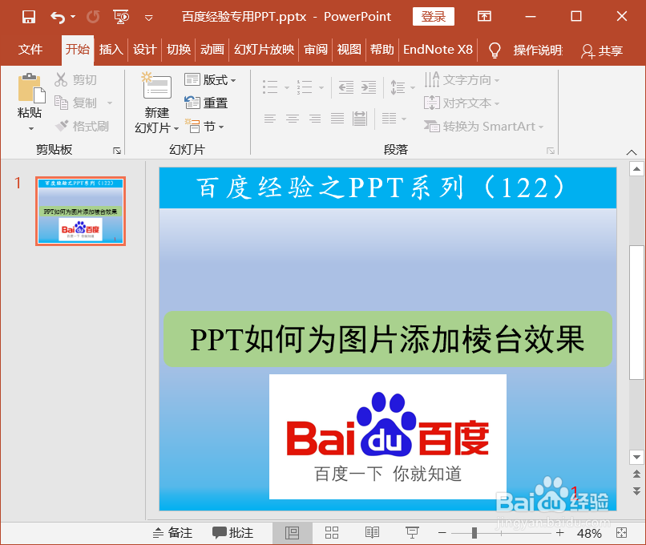Open the 文字方向 text direction dropdown
Screen dimensions: 646x545
click(x=462, y=79)
